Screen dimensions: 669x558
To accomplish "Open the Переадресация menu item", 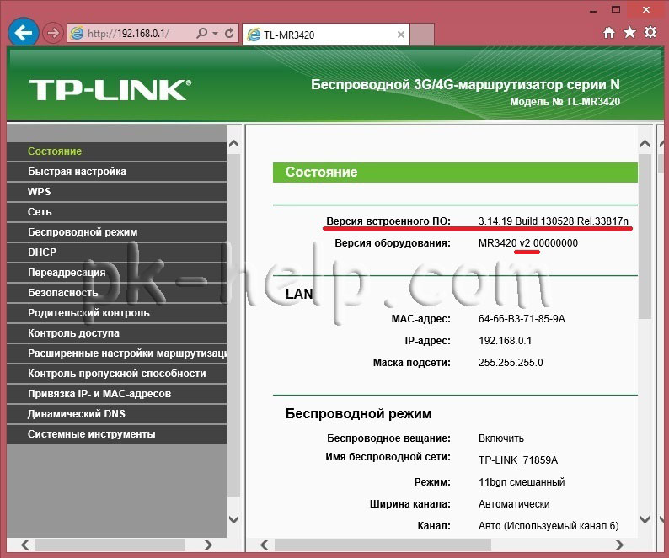I will 116,273.
